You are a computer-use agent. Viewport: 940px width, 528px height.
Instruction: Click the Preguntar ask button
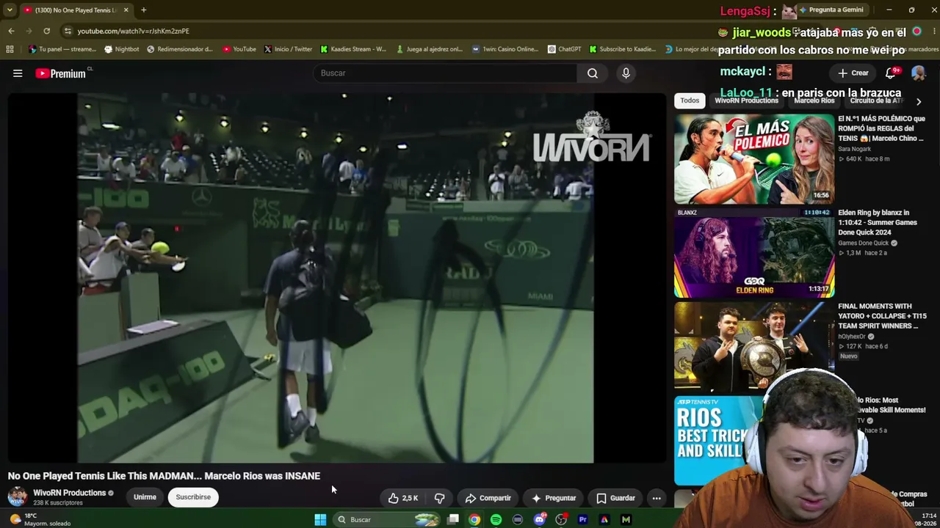[554, 498]
